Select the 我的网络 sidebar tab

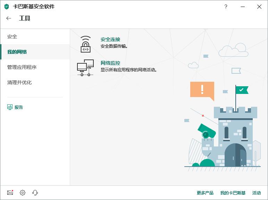(x=35, y=52)
